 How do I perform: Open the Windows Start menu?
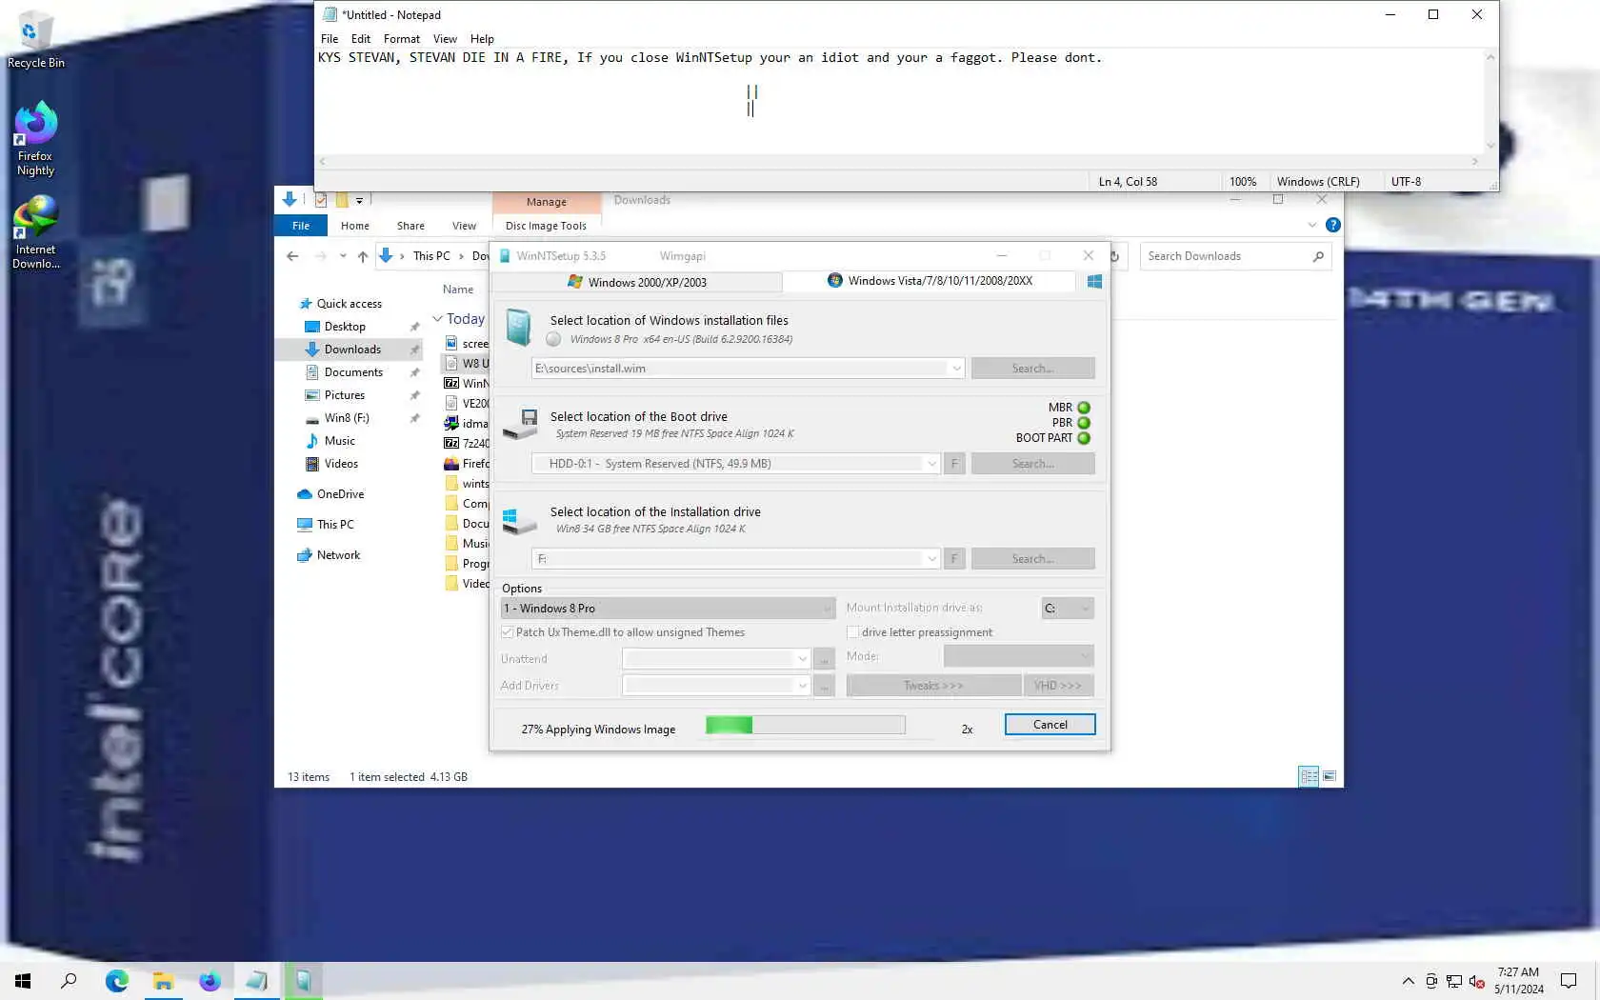[23, 981]
